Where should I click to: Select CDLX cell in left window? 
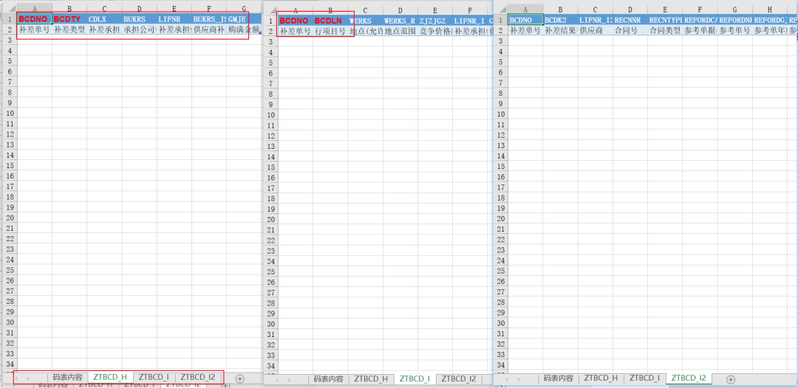point(104,19)
